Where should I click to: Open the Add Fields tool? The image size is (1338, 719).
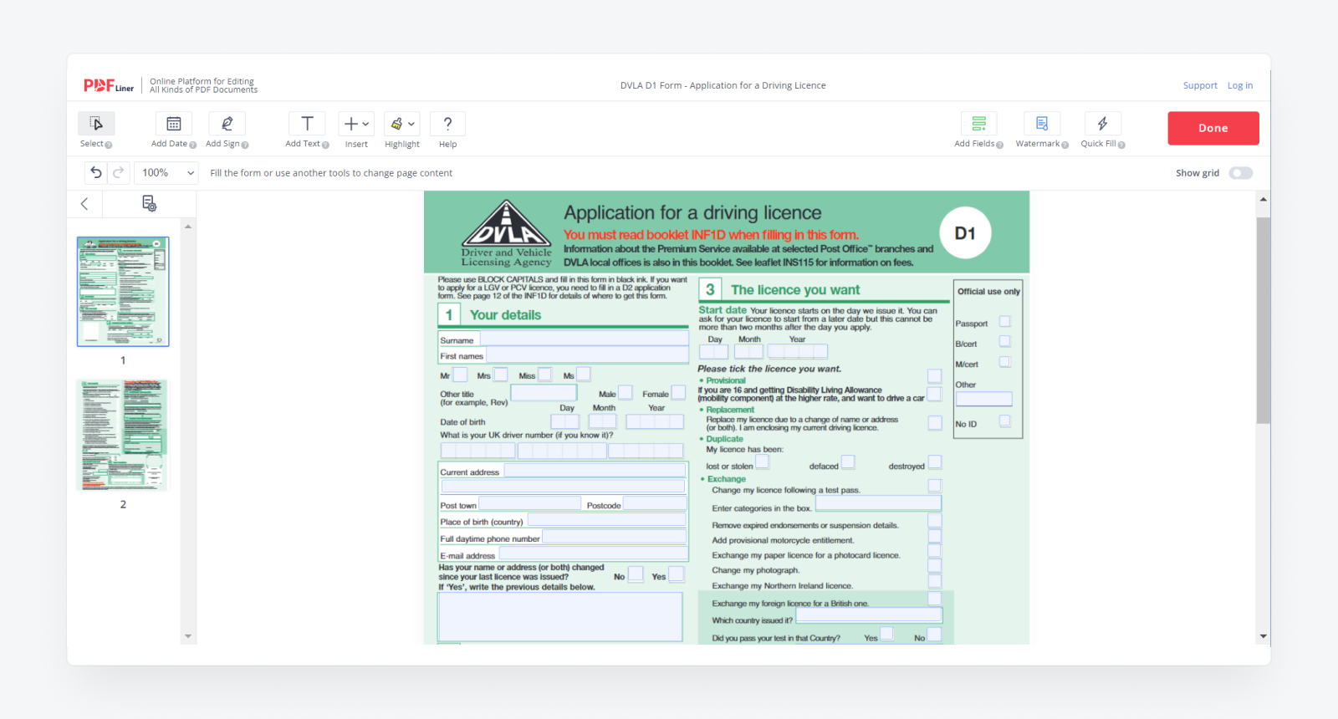coord(978,124)
